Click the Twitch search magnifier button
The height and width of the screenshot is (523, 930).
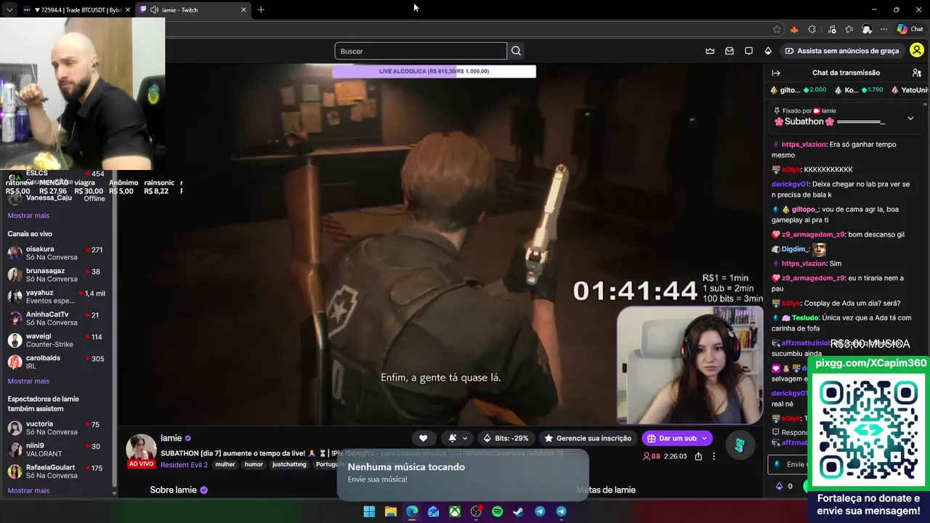click(516, 51)
